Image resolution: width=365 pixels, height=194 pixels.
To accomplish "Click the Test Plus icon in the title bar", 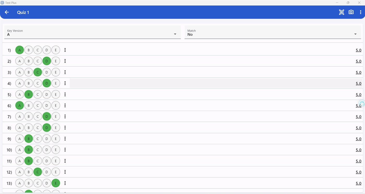I will coord(3,3).
